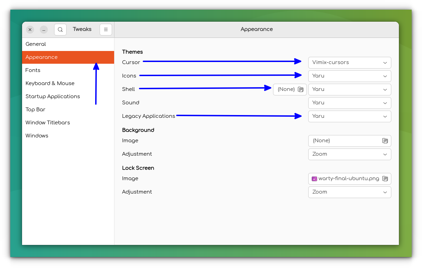Click the file picker icon for Lock Screen Image
Viewport: 422px width, 268px height.
[x=385, y=179]
